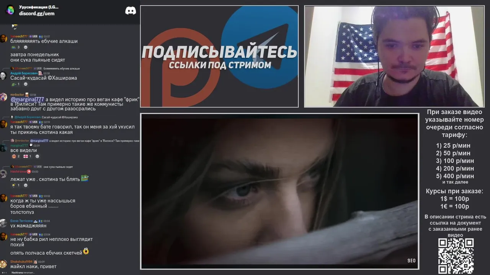Click the message завтра понедельник
This screenshot has width=490, height=275.
(x=34, y=55)
